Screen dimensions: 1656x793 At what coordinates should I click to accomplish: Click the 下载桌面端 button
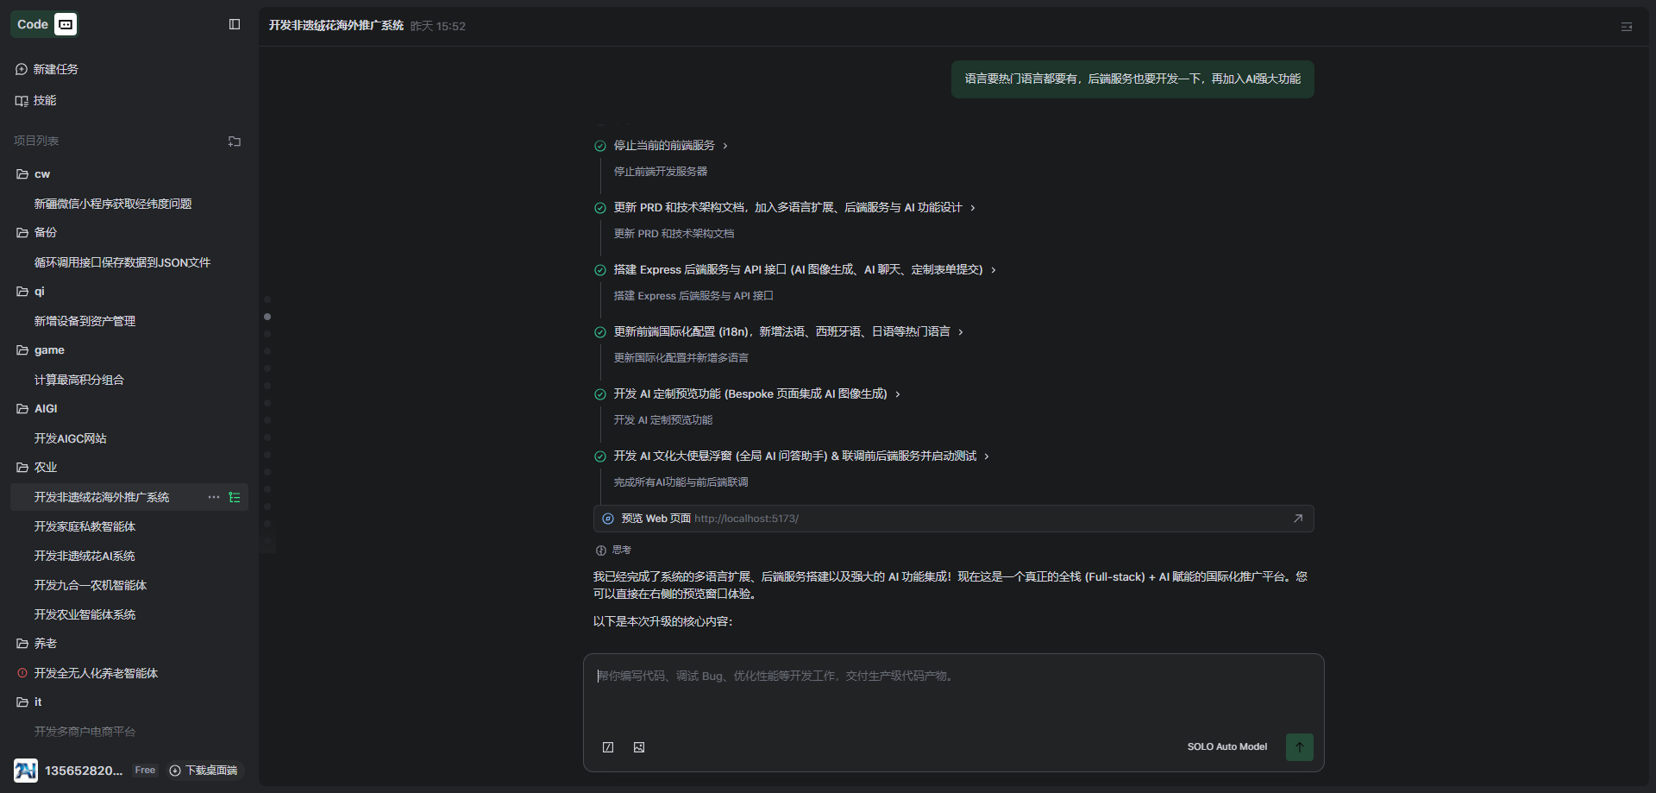pyautogui.click(x=204, y=771)
